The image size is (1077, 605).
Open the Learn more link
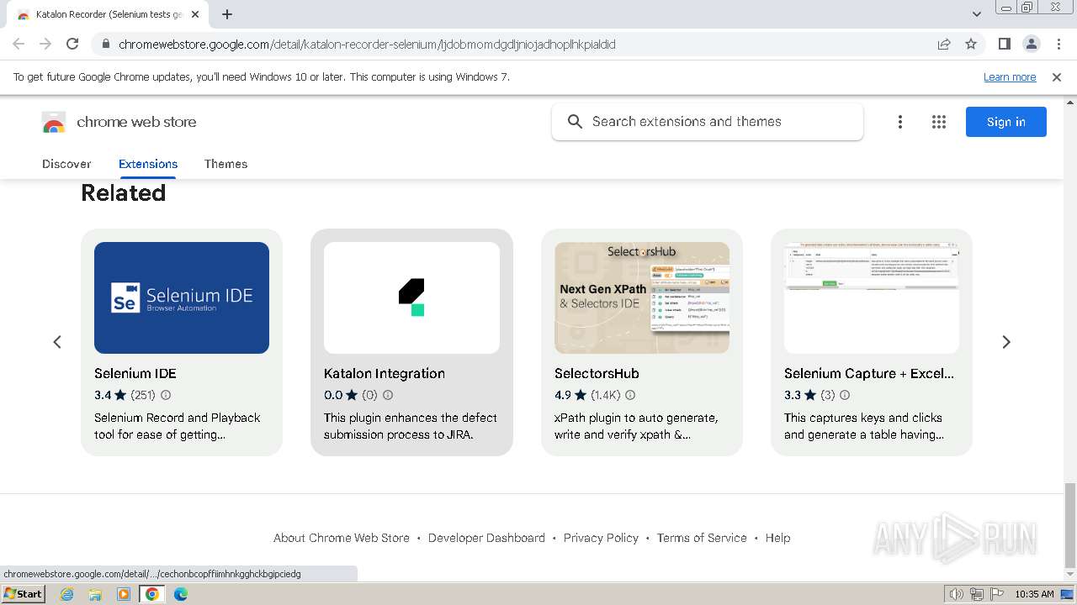[1010, 77]
